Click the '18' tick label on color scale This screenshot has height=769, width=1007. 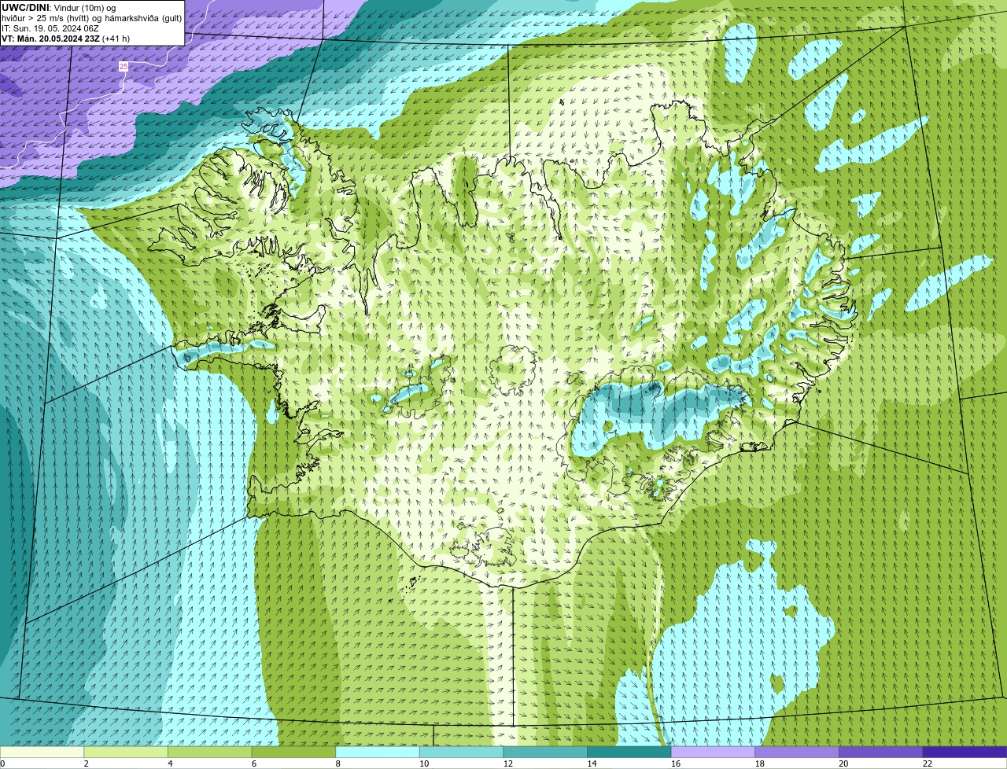(760, 763)
